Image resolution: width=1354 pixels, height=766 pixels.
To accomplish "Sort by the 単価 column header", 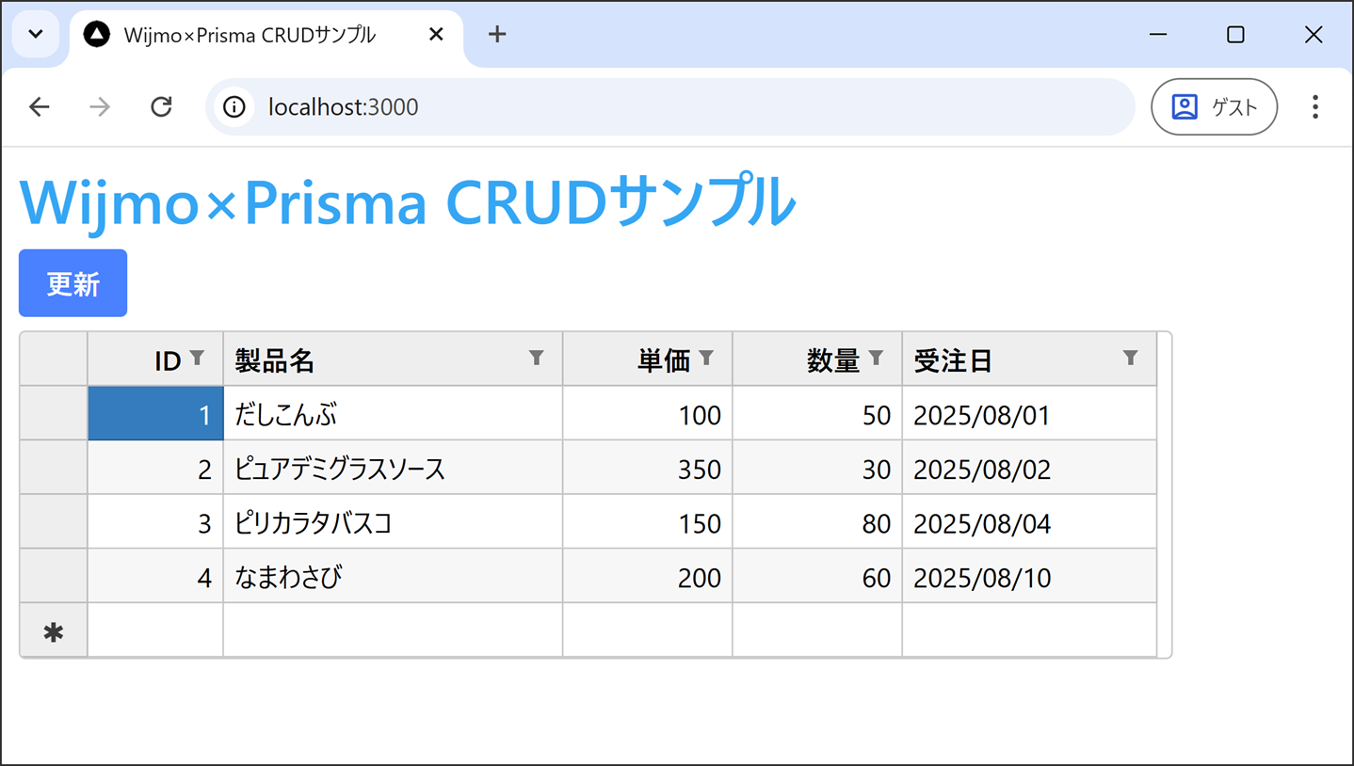I will (x=648, y=359).
